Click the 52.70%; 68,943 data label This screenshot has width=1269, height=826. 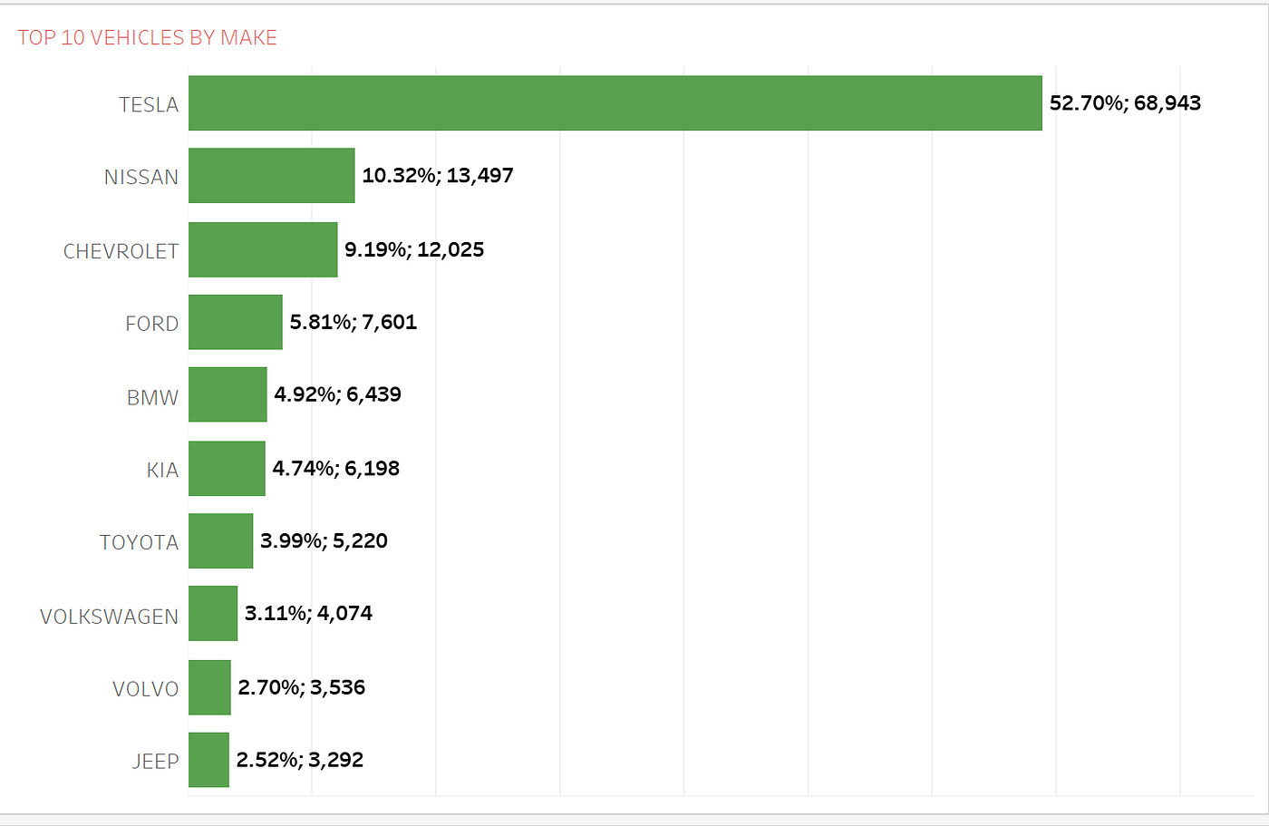tap(1125, 102)
